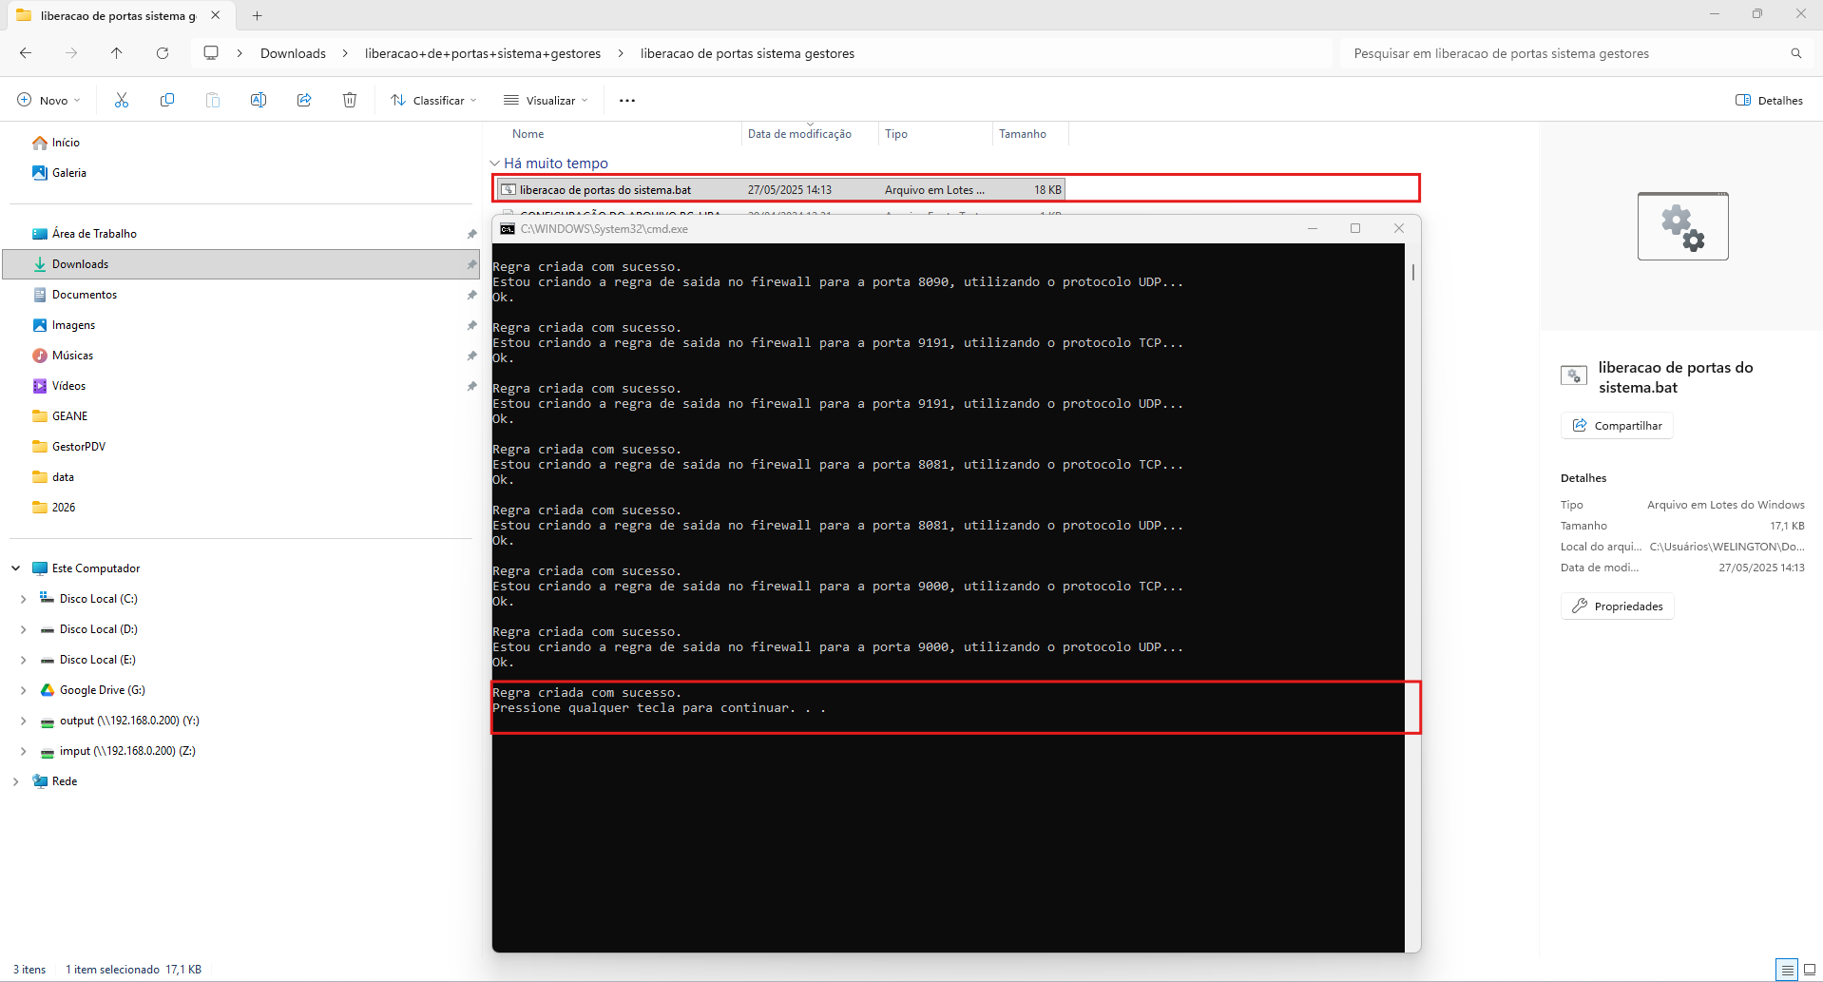Toggle the Detalhes pane button
Image resolution: width=1823 pixels, height=982 pixels.
pyautogui.click(x=1769, y=100)
